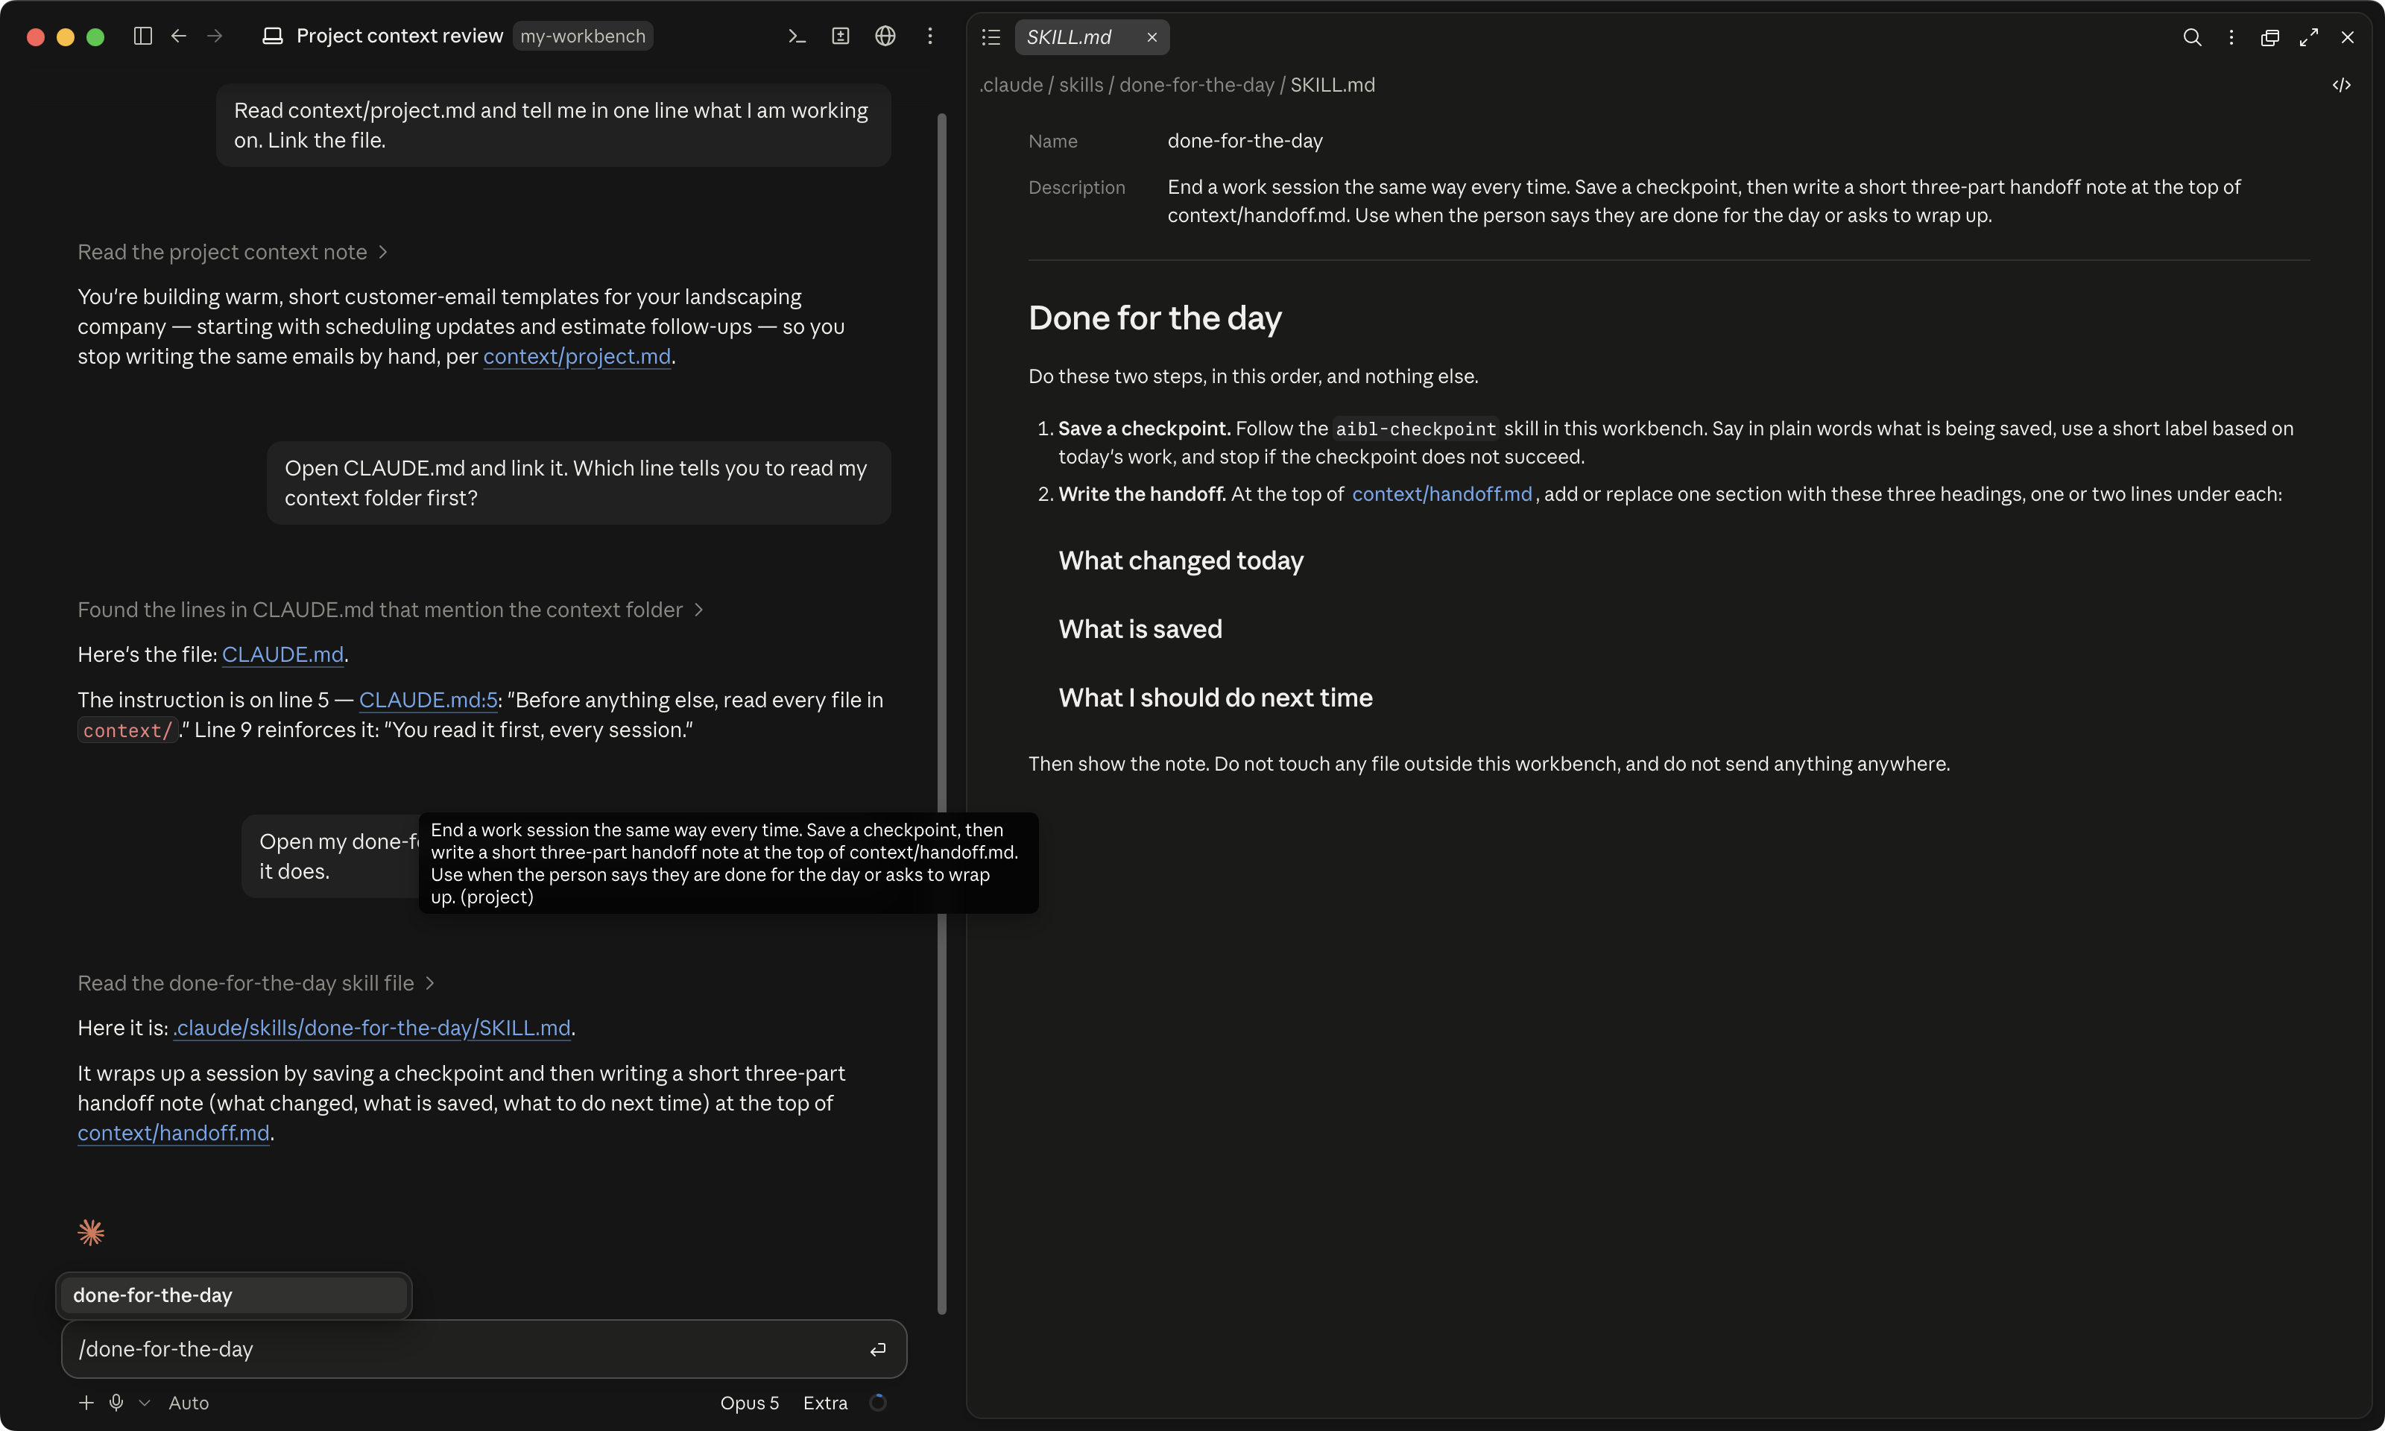Search within the SKILL.md viewer
Viewport: 2385px width, 1431px height.
pos(2191,37)
